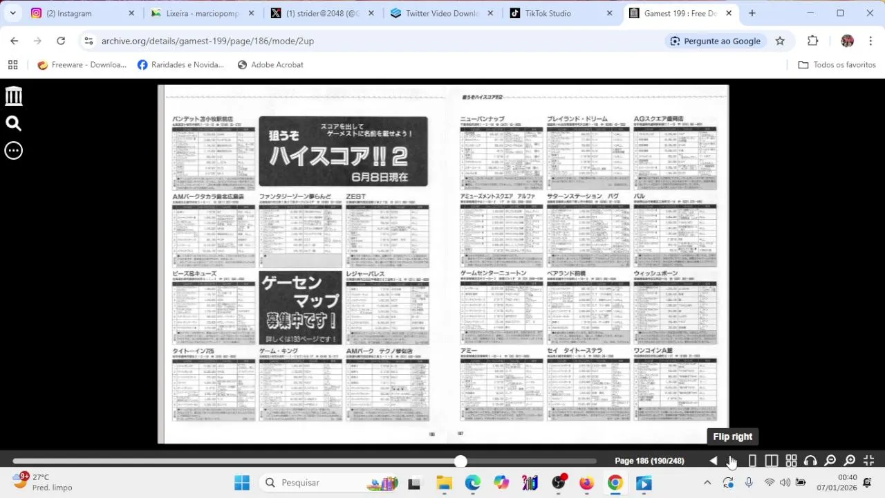Image resolution: width=885 pixels, height=498 pixels.
Task: Go back in browser history
Action: 15,41
